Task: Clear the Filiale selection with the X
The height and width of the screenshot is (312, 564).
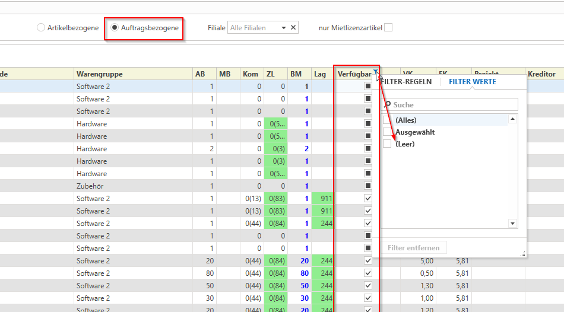Action: click(293, 28)
